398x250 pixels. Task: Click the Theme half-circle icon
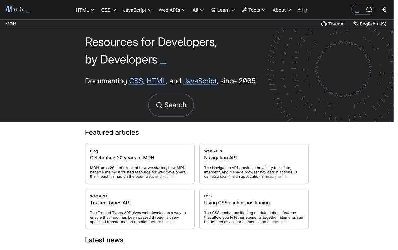click(x=324, y=24)
